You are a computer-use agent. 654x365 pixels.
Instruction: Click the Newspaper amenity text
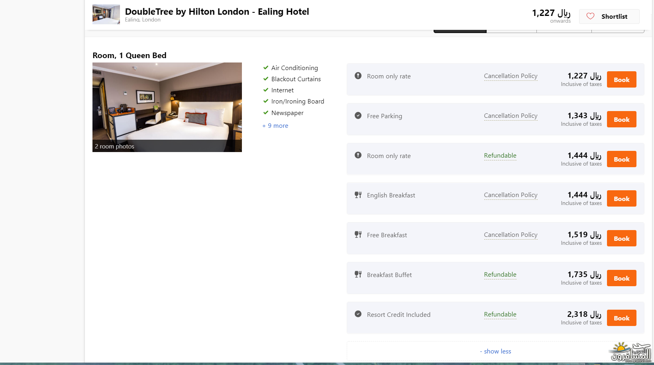(x=287, y=113)
